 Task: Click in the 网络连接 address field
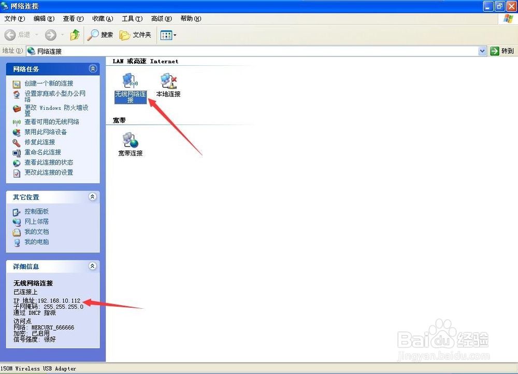pos(252,51)
